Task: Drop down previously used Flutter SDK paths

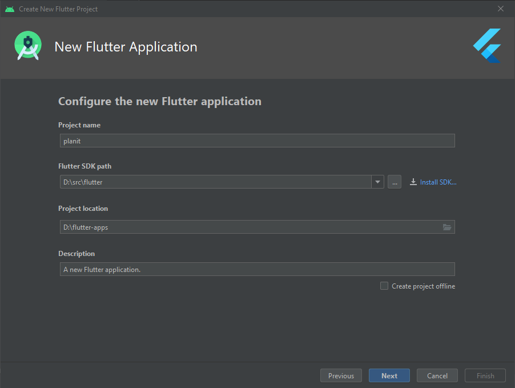Action: point(377,182)
